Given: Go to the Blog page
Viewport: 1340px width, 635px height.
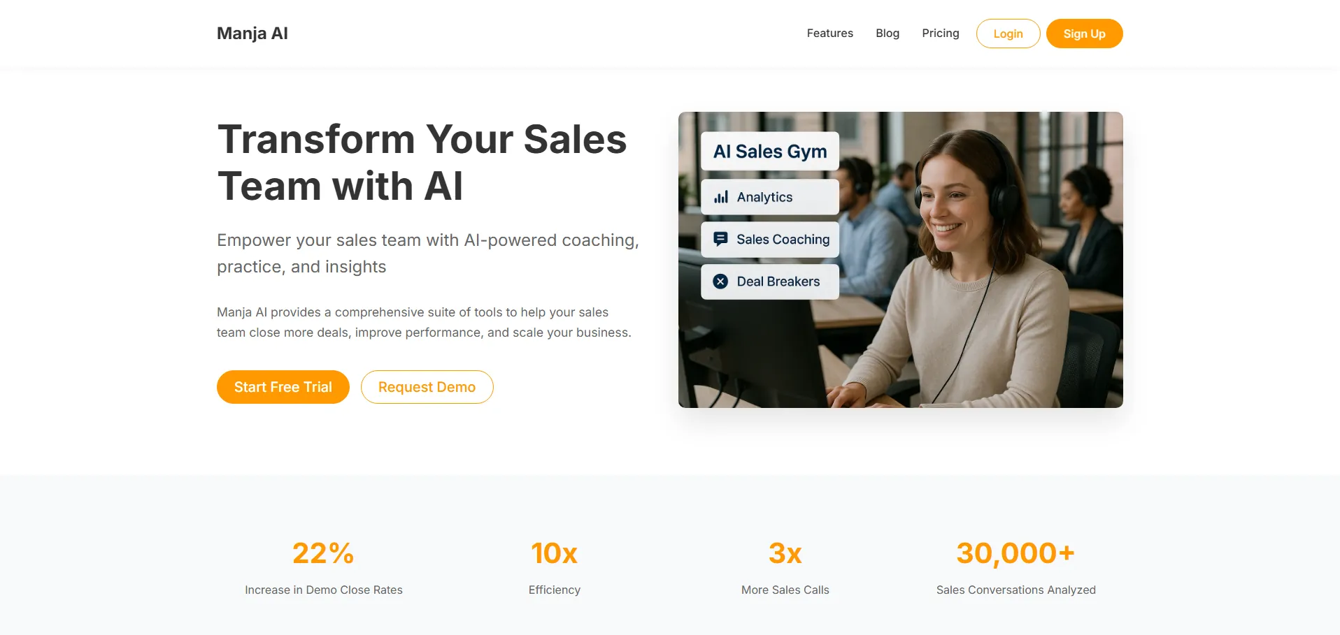Looking at the screenshot, I should coord(887,33).
